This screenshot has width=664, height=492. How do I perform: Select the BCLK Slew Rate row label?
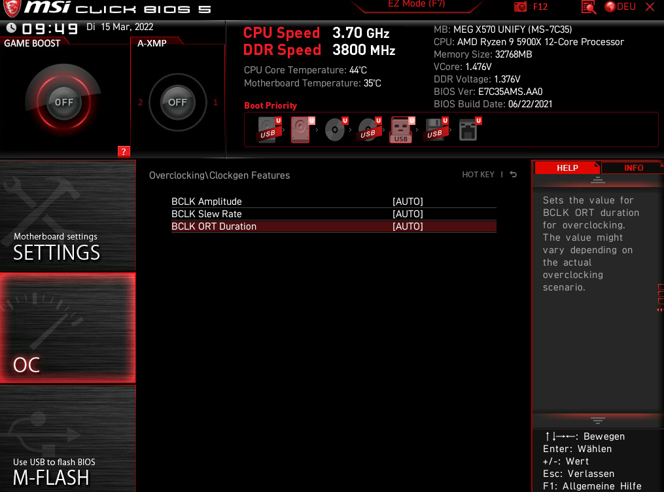207,214
